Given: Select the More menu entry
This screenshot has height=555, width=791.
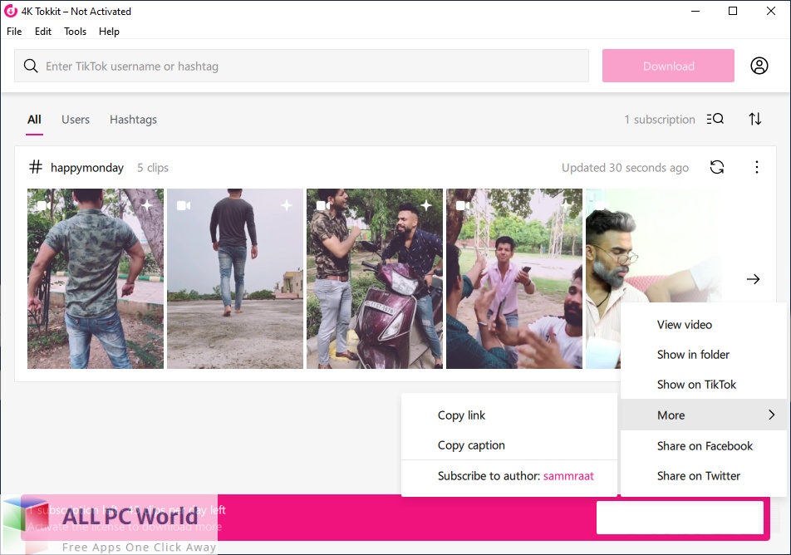Looking at the screenshot, I should (x=703, y=415).
